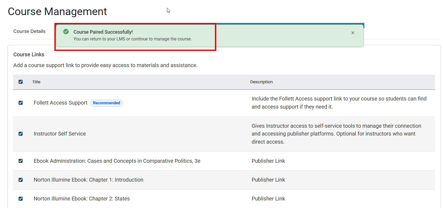Click the Description column header
The image size is (443, 208).
(x=261, y=82)
